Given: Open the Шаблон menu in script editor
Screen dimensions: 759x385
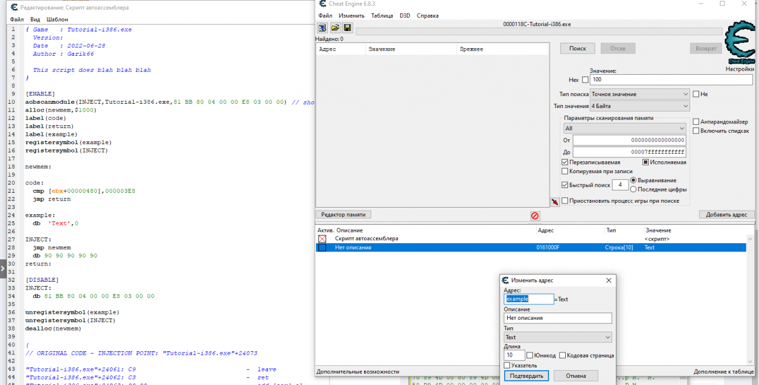Looking at the screenshot, I should [57, 20].
